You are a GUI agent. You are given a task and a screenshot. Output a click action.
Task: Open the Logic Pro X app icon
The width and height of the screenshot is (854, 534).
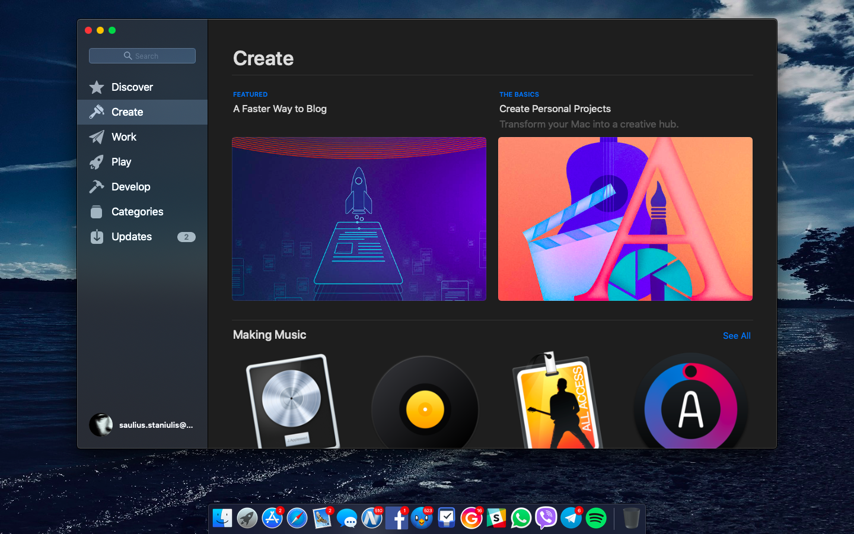(292, 402)
